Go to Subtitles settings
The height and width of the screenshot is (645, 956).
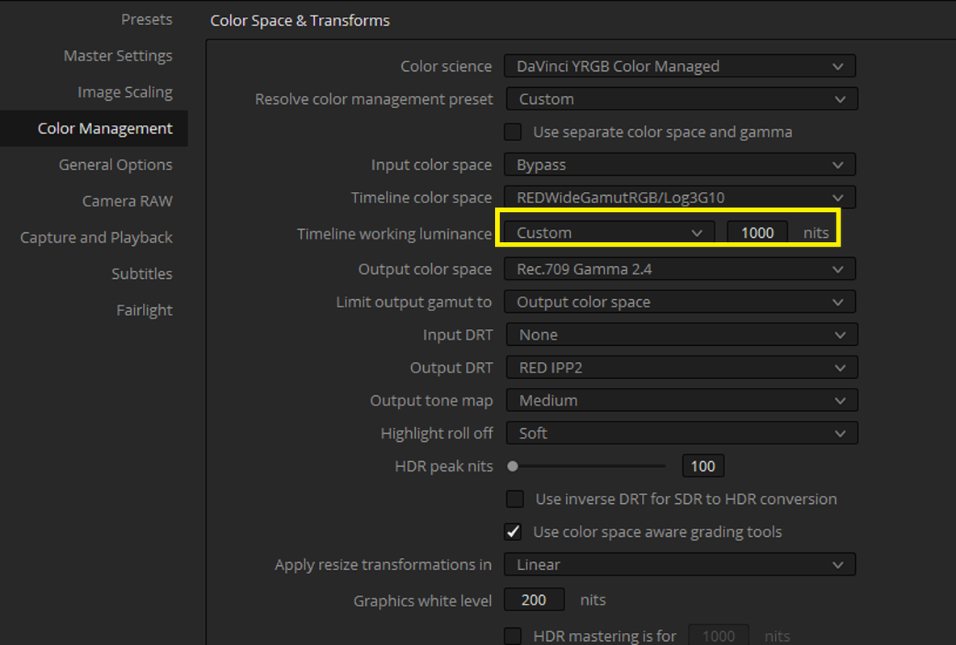click(x=142, y=273)
